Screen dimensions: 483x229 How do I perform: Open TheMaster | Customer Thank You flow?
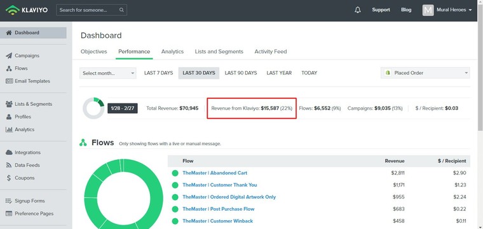220,185
